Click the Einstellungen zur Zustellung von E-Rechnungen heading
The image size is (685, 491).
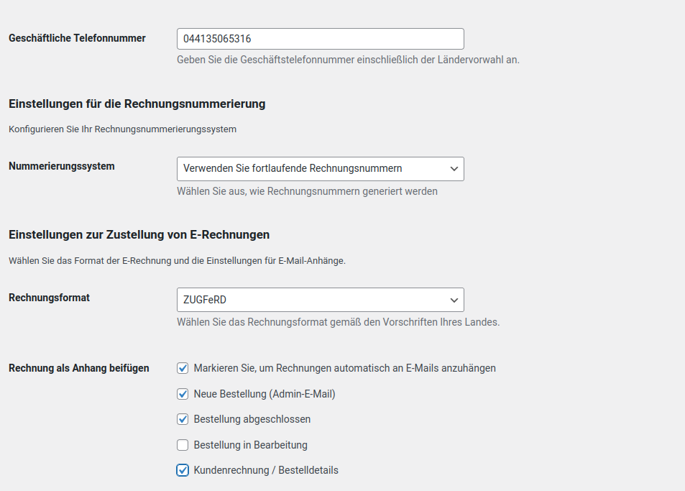pyautogui.click(x=139, y=234)
